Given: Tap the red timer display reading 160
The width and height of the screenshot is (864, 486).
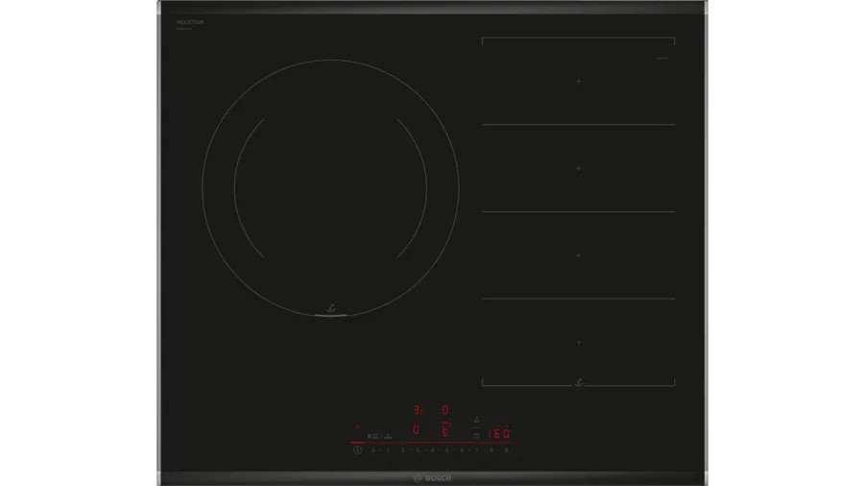Looking at the screenshot, I should (x=497, y=432).
